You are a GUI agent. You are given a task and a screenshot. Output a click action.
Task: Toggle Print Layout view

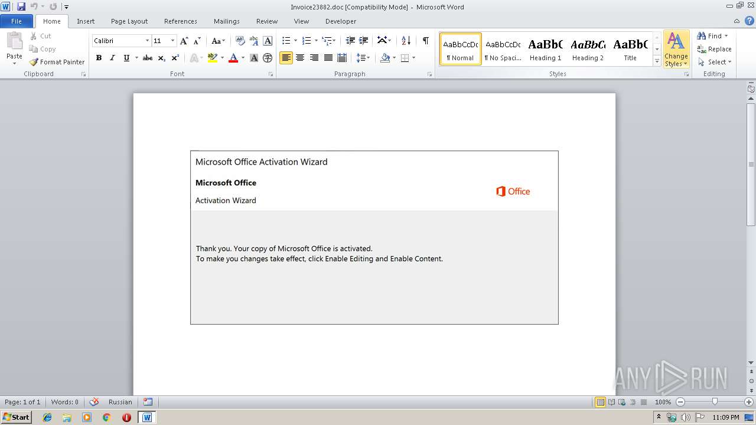600,402
